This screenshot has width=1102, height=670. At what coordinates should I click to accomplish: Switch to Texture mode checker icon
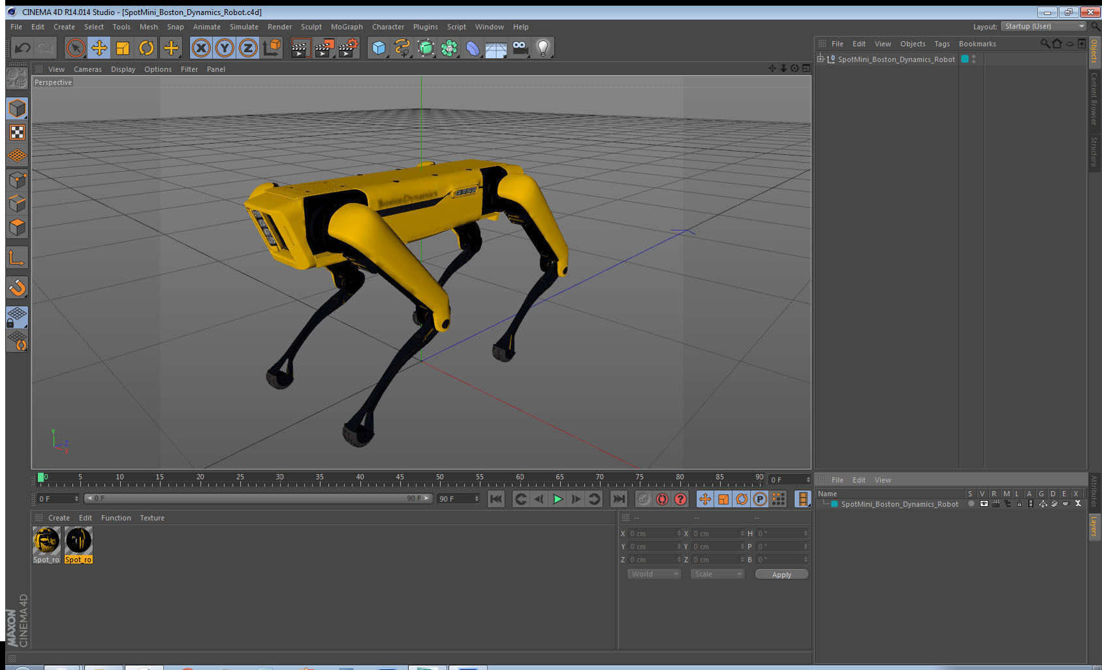coord(17,133)
